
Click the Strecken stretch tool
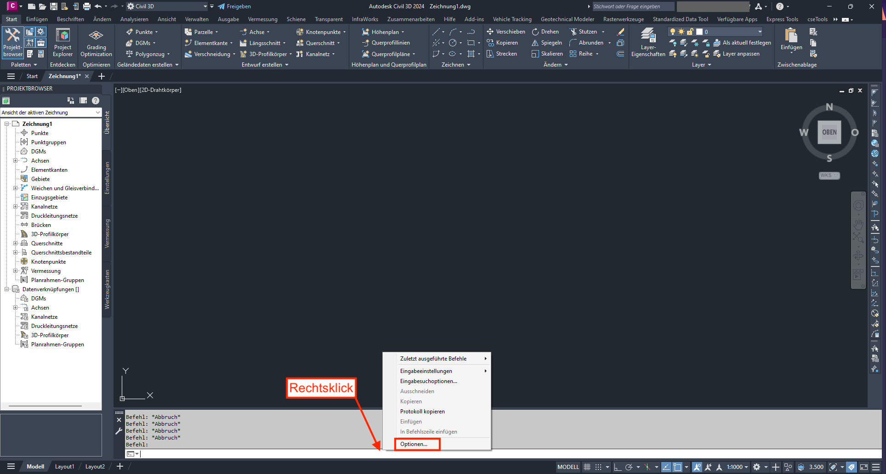[501, 54]
